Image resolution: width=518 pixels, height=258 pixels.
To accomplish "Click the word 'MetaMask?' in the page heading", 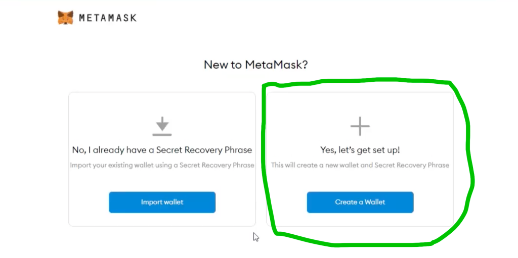I will coord(276,64).
